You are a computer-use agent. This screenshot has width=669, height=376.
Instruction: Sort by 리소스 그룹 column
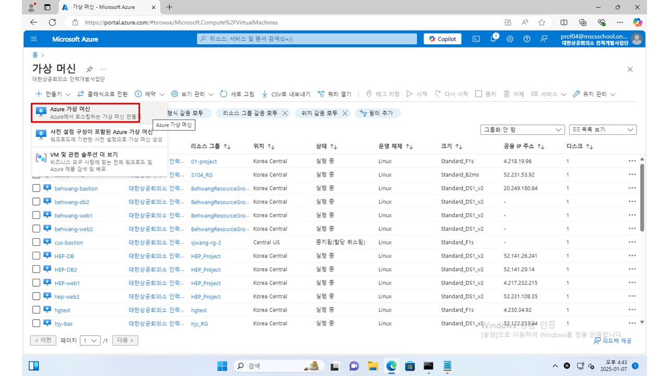pos(211,147)
